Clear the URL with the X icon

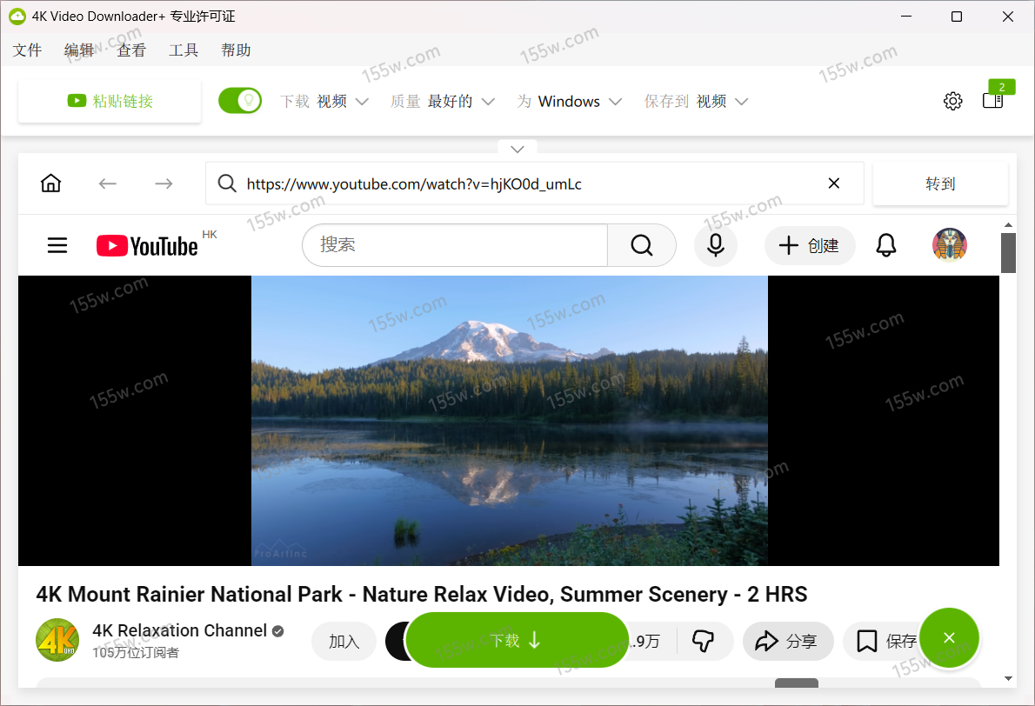pyautogui.click(x=833, y=183)
